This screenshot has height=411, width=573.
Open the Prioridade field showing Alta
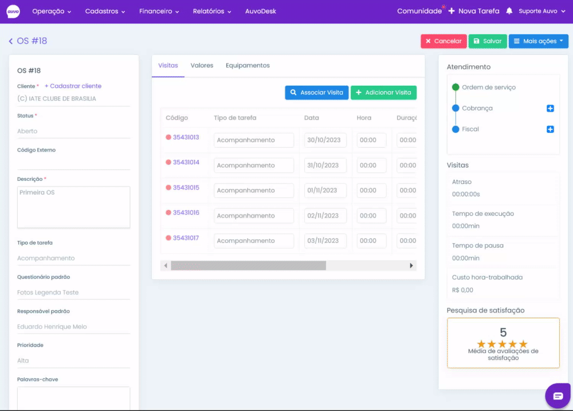pos(73,360)
